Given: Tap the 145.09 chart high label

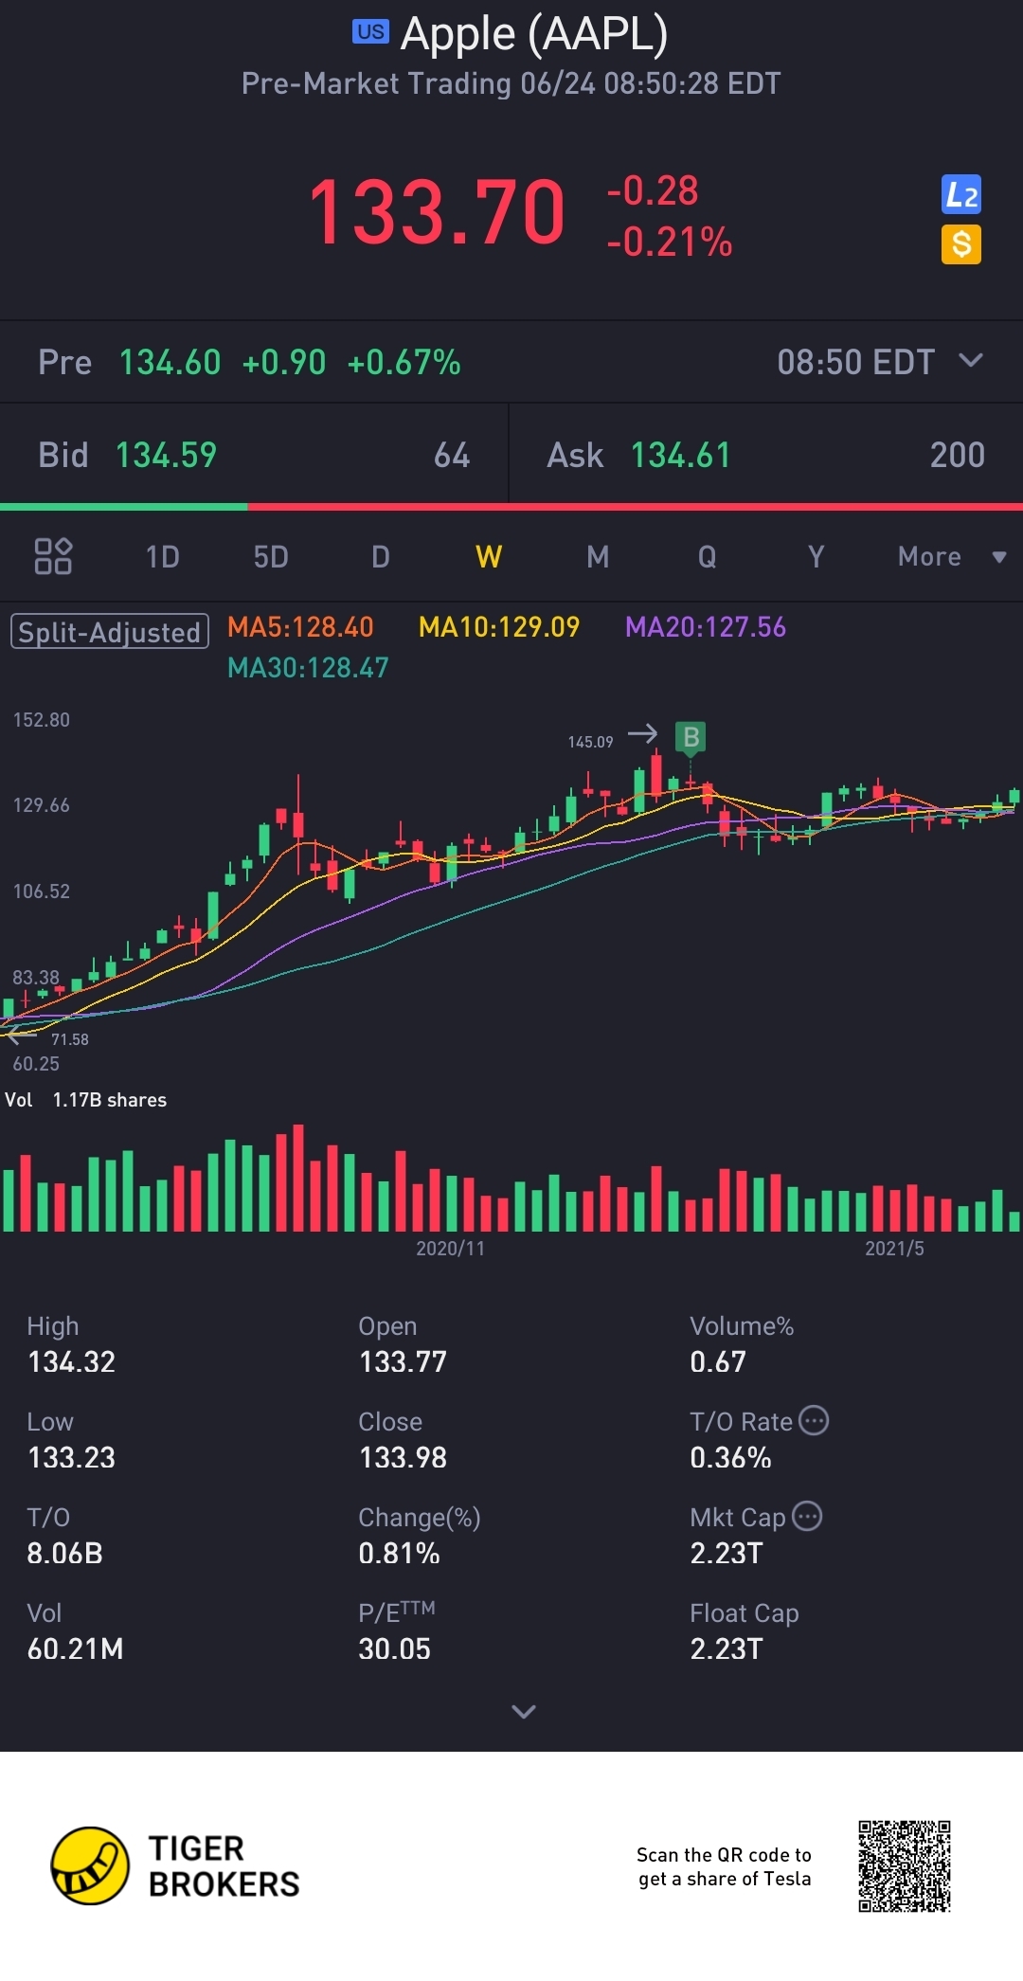Looking at the screenshot, I should tap(590, 742).
